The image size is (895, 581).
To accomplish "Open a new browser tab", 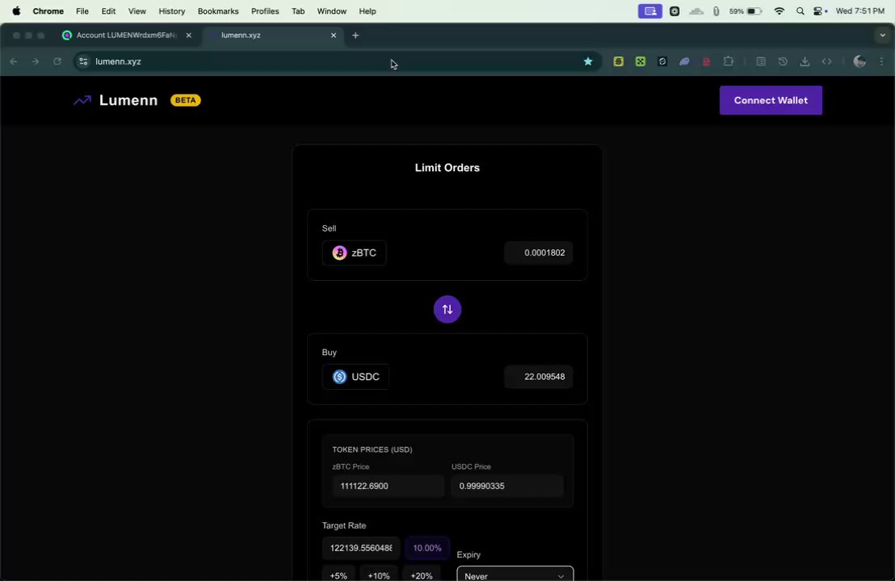I will [x=355, y=36].
